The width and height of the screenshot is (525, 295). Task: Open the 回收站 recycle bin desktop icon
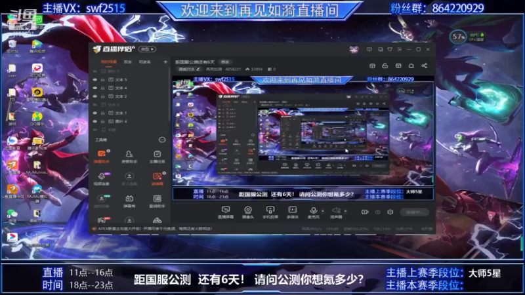click(x=12, y=47)
